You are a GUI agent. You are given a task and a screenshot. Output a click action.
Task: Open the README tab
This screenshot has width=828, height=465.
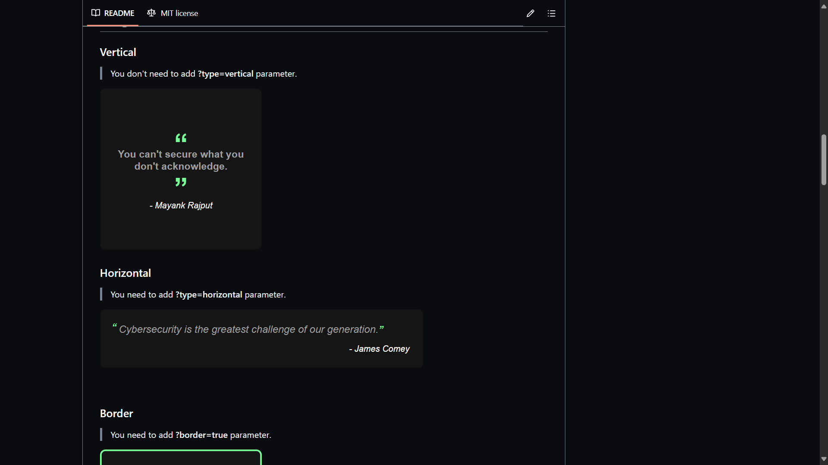coord(113,13)
